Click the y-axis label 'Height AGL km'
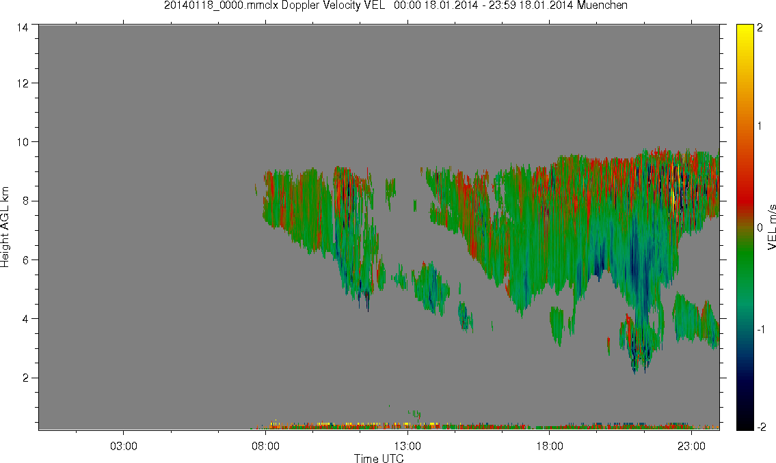 (x=5, y=227)
